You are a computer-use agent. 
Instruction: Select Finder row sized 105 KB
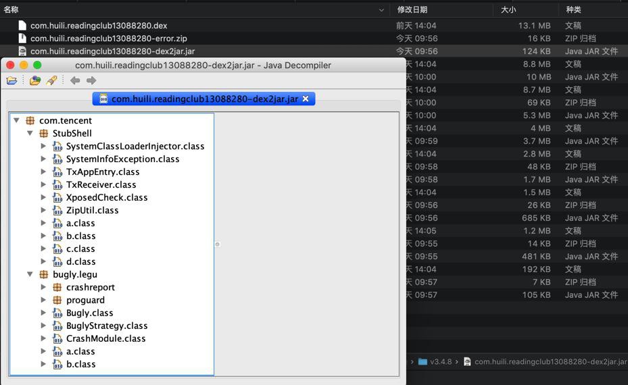pyautogui.click(x=517, y=295)
